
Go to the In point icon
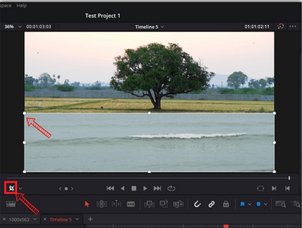click(x=274, y=188)
